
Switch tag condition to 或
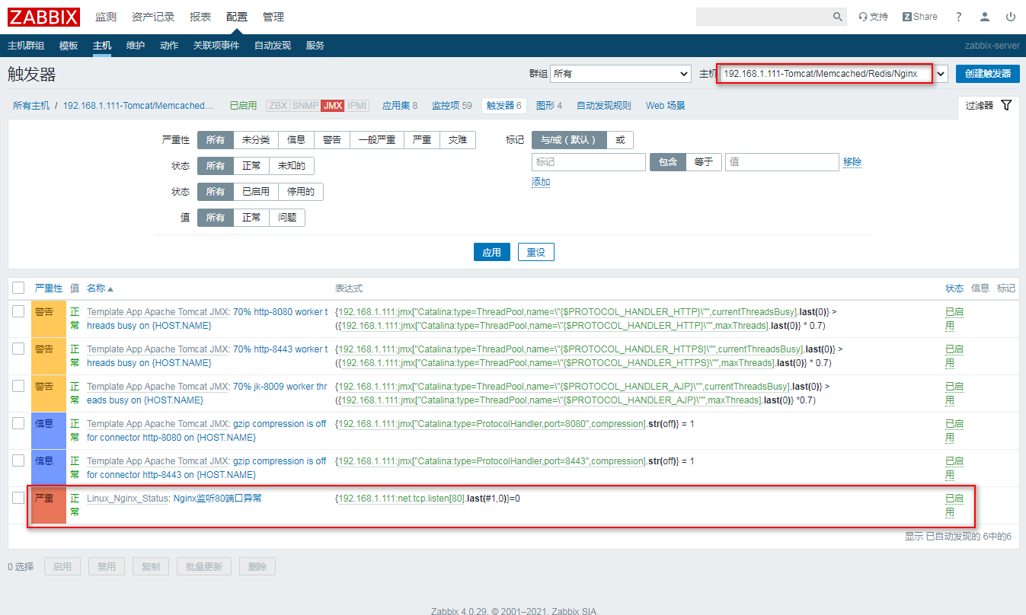(x=620, y=140)
